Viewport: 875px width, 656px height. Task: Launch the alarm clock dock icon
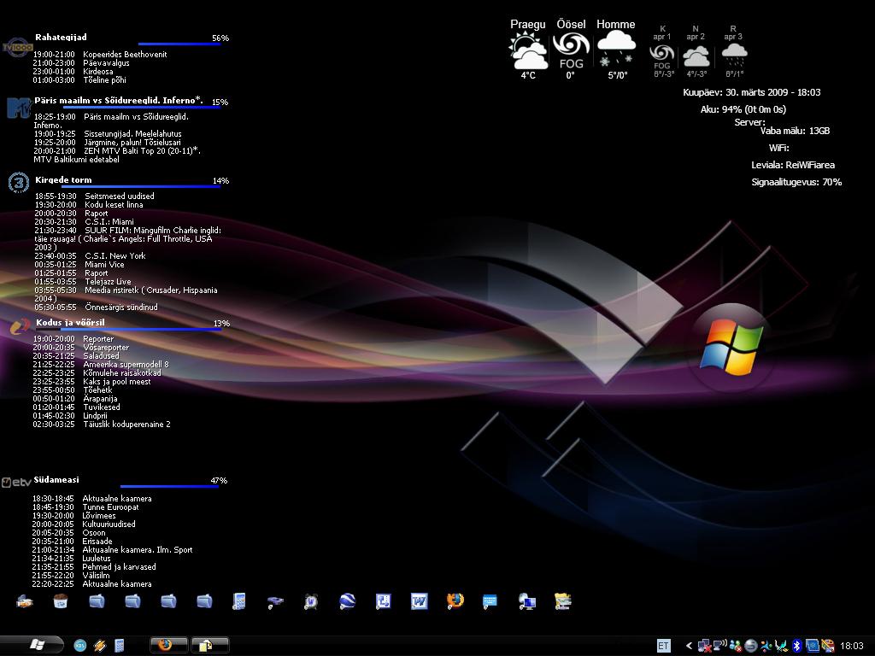[x=311, y=601]
